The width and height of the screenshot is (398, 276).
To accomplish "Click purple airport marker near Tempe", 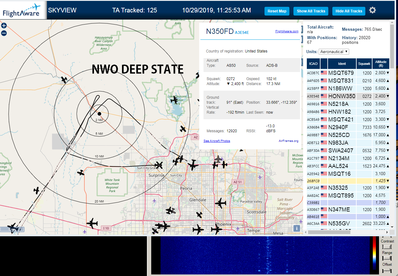I will [x=237, y=229].
